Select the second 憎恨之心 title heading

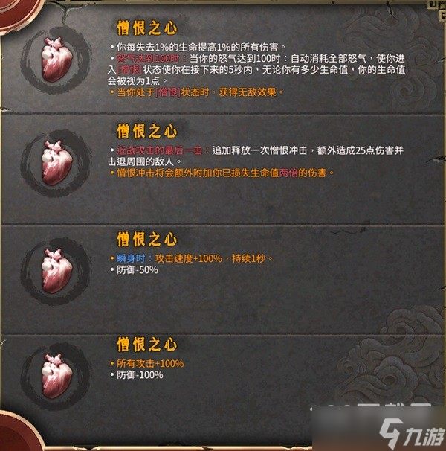point(147,131)
